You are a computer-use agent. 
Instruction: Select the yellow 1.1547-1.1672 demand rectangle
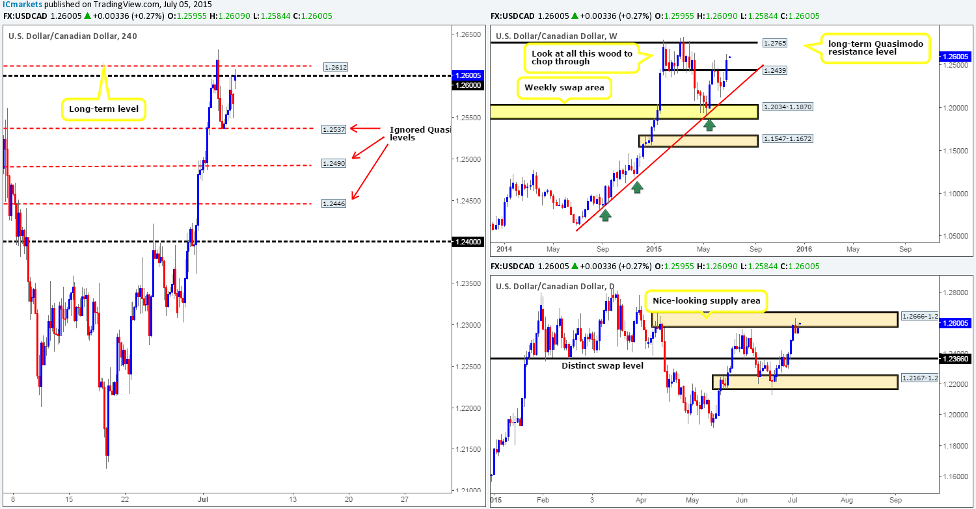pyautogui.click(x=698, y=141)
